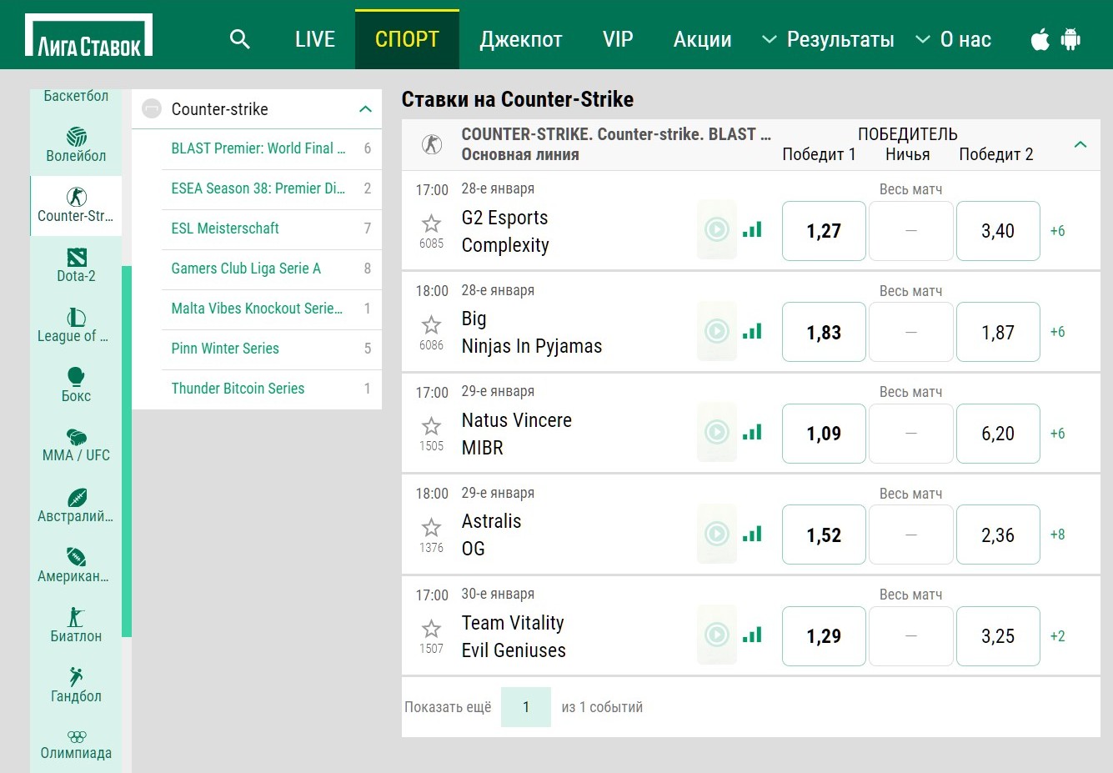
Task: Select Волейбол in the sports sidebar
Action: pyautogui.click(x=76, y=145)
